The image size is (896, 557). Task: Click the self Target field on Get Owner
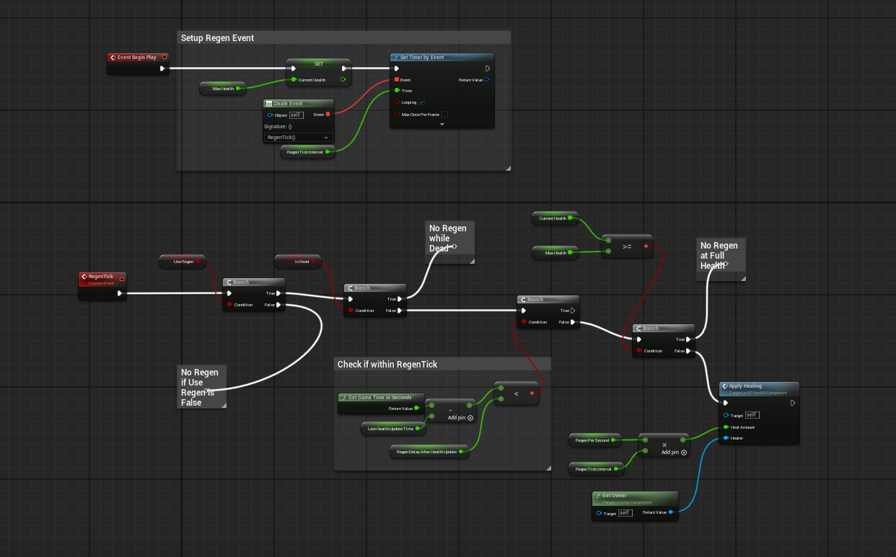(625, 512)
